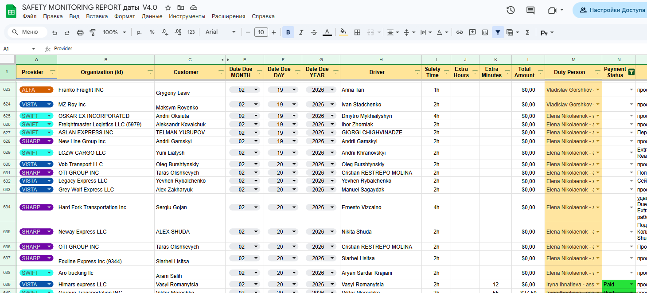Decrease the font size
Viewport: 647px width, 293px height.
(x=248, y=32)
